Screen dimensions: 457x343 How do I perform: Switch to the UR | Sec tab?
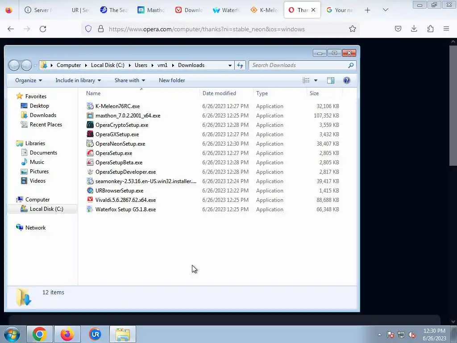tap(80, 10)
